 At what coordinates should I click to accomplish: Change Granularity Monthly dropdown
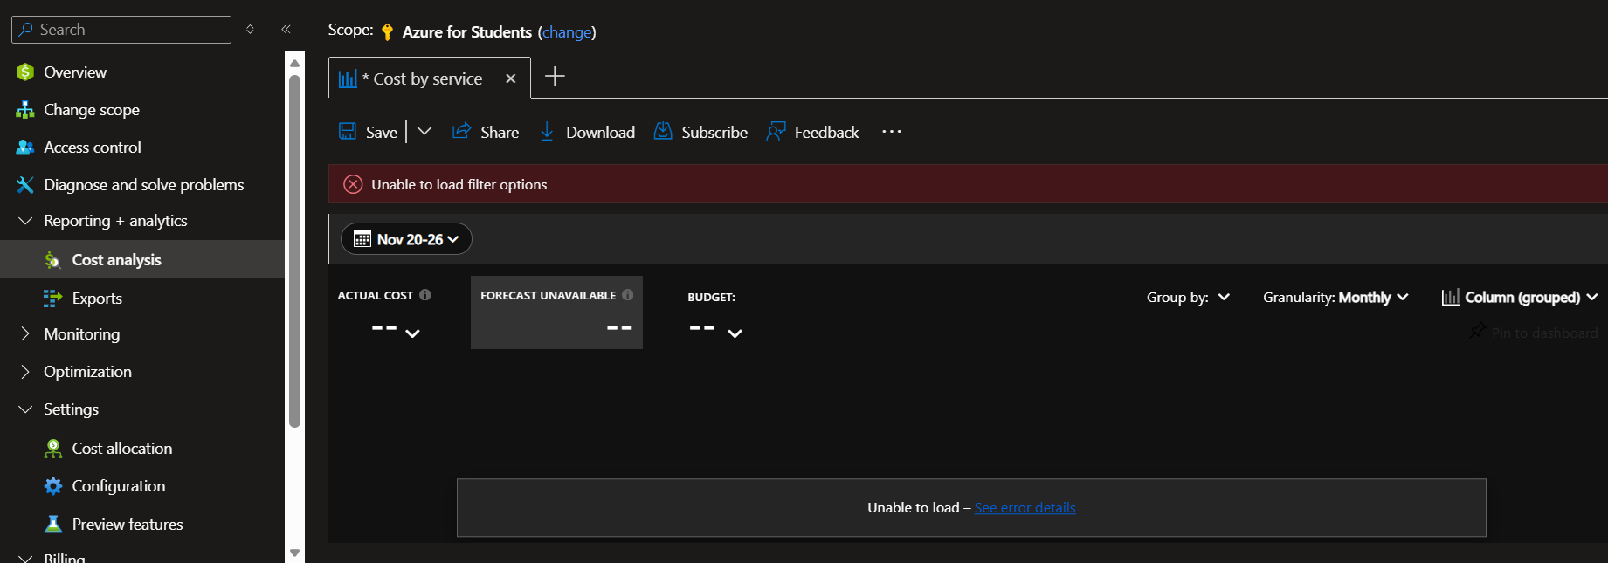coord(1335,298)
